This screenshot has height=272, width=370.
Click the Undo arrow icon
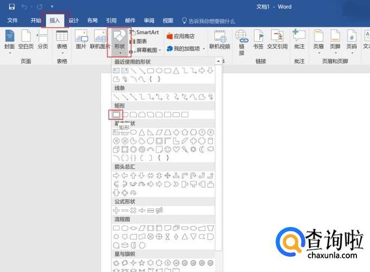coord(24,7)
